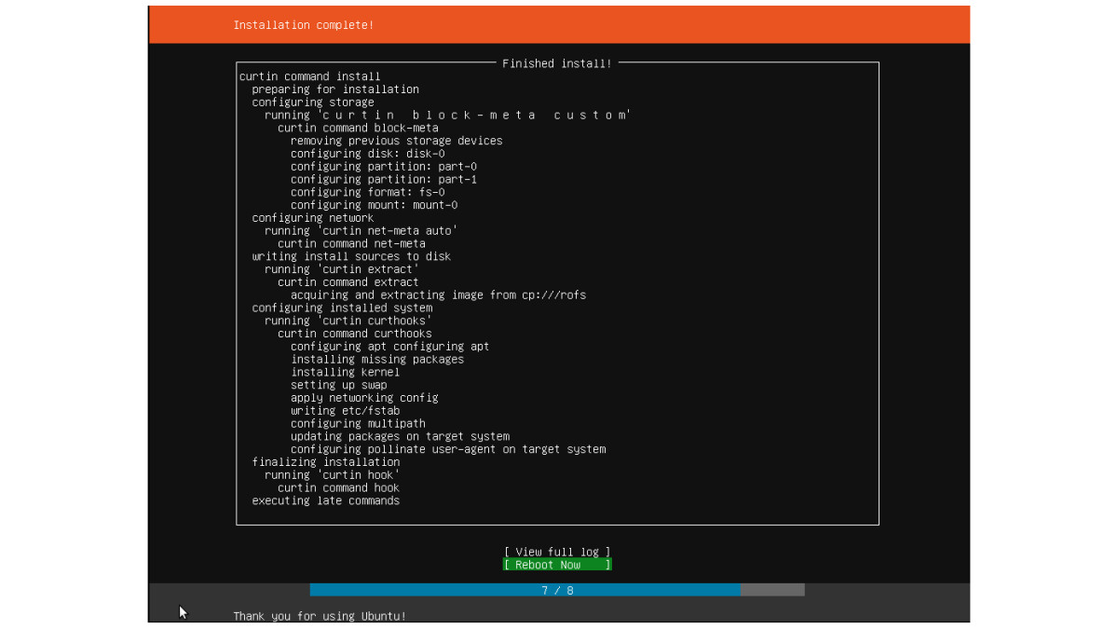
Task: Select the Reboot Now button
Action: tap(557, 565)
